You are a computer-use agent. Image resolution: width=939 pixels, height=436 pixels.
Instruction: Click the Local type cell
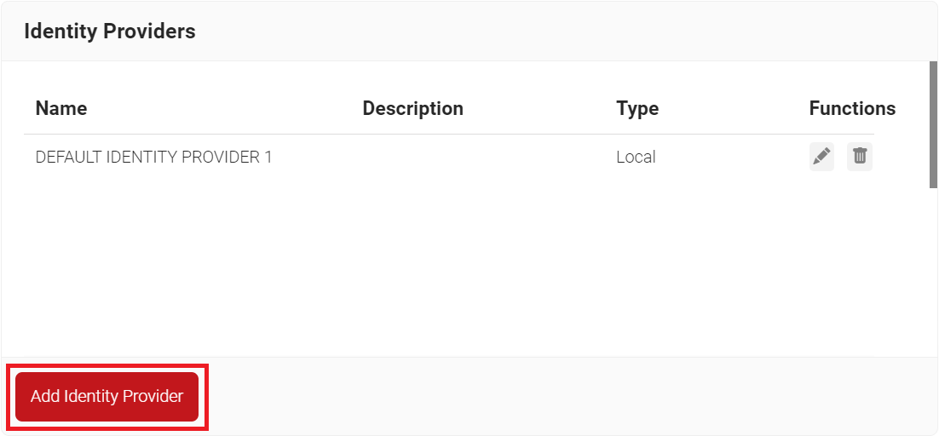pos(636,158)
